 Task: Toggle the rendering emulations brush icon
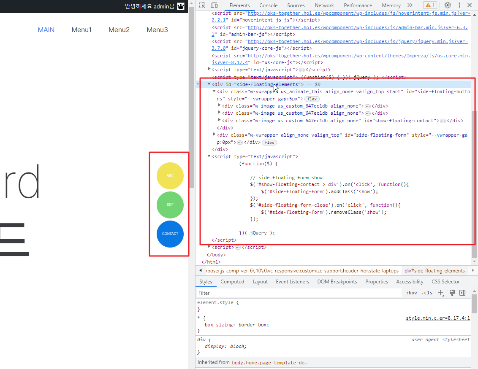(x=452, y=293)
